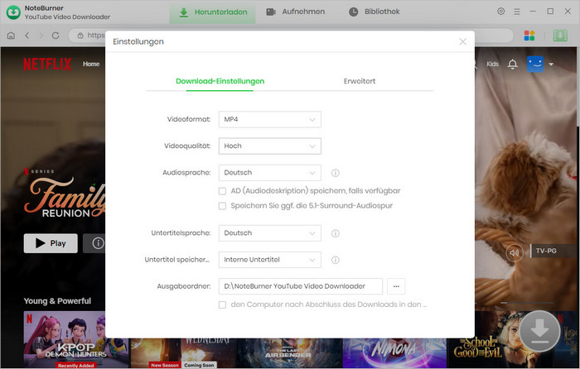Open the hamburger menu in title bar
Image resolution: width=580 pixels, height=369 pixels.
click(x=517, y=12)
